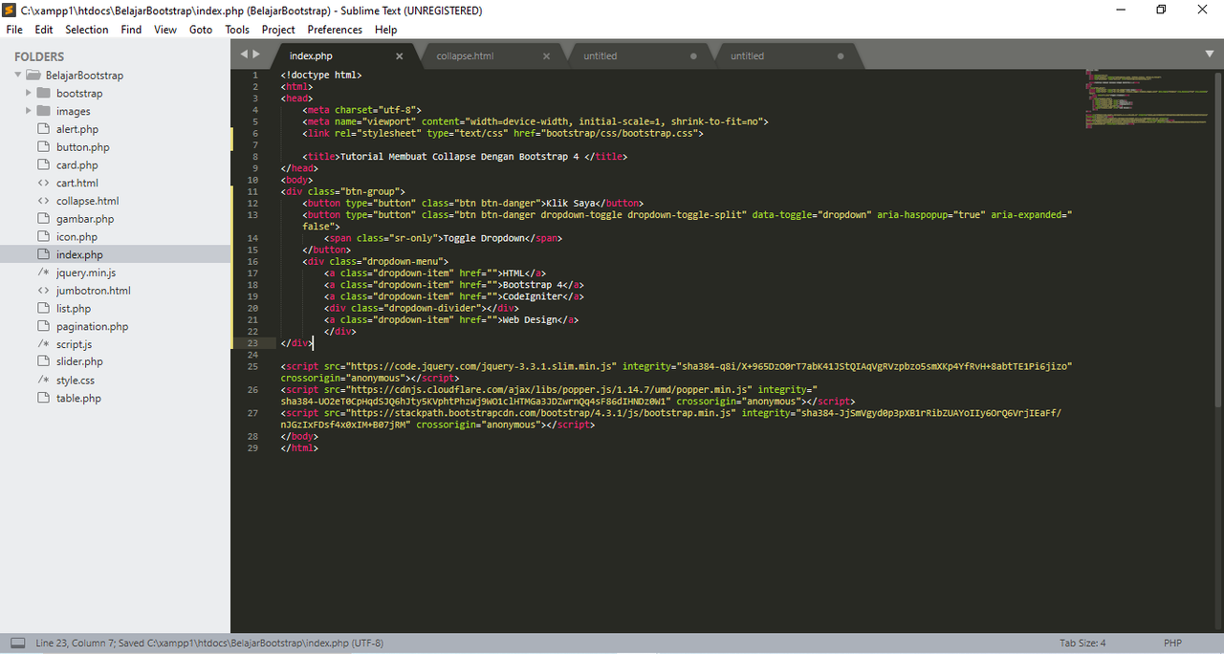Click the file icon beside alert.php
The image size is (1224, 654).
pos(43,129)
